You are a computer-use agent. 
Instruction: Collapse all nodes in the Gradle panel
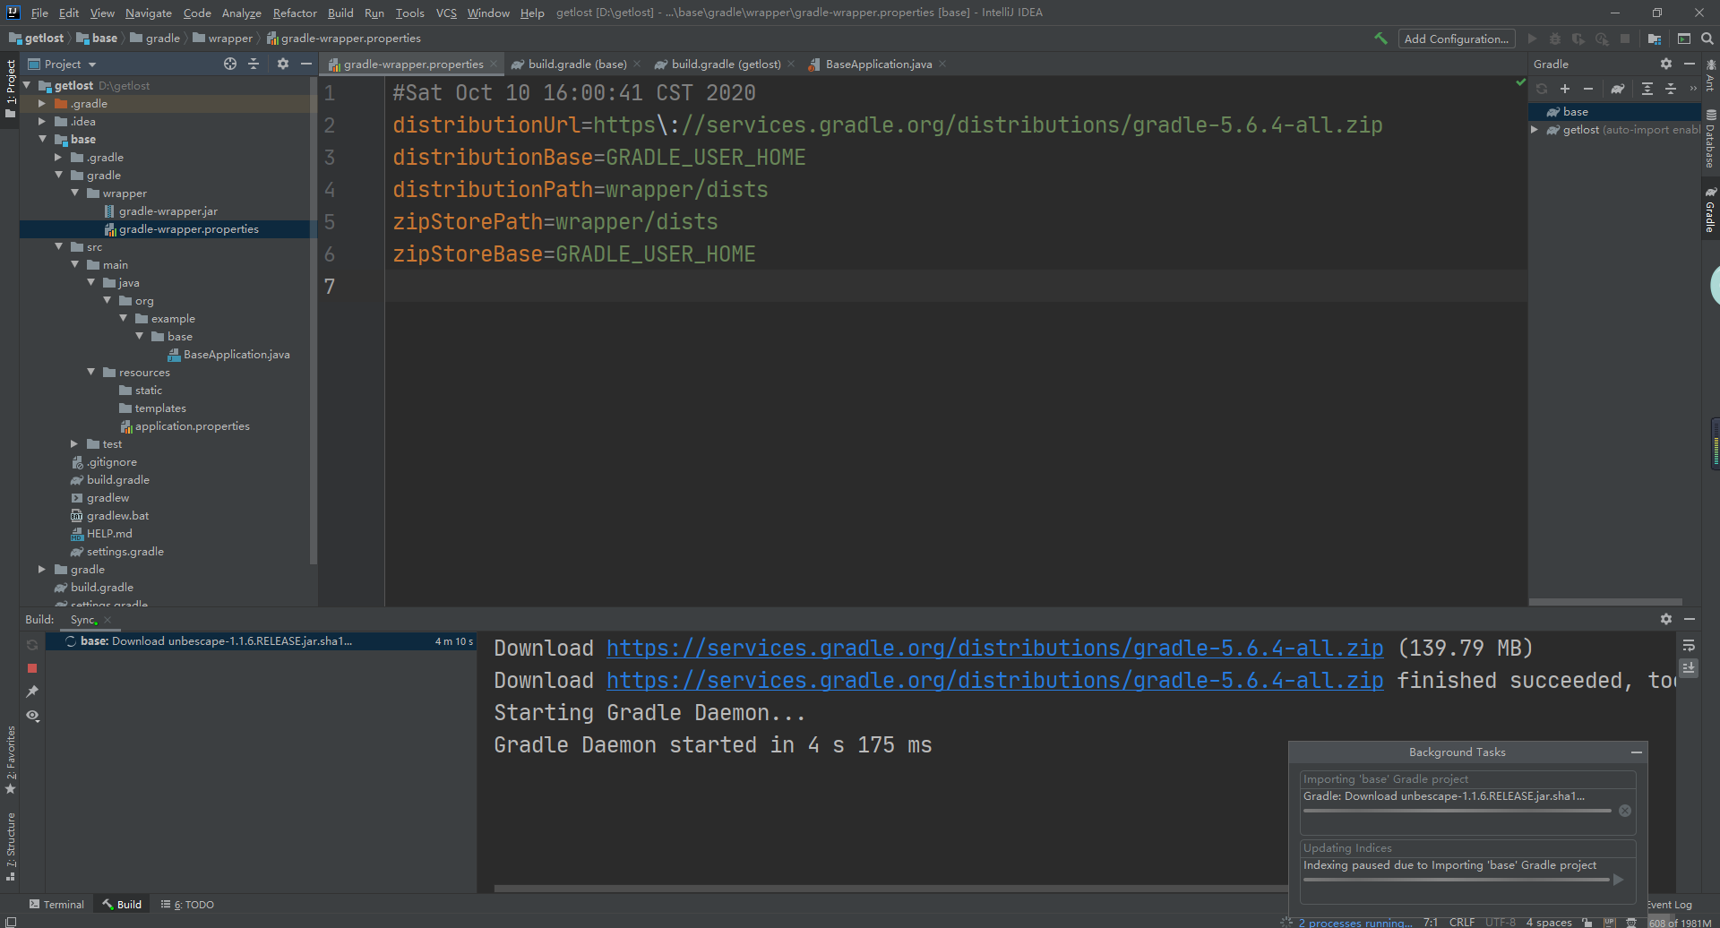(x=1671, y=89)
